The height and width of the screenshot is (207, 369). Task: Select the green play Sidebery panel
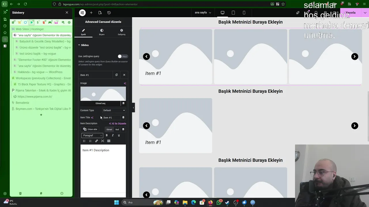tap(32, 22)
